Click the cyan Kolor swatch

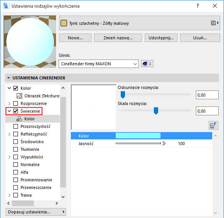138,136
